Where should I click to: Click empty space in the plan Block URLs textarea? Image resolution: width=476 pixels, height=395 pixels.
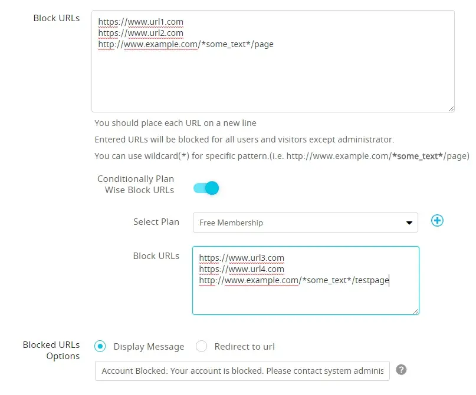pyautogui.click(x=307, y=300)
